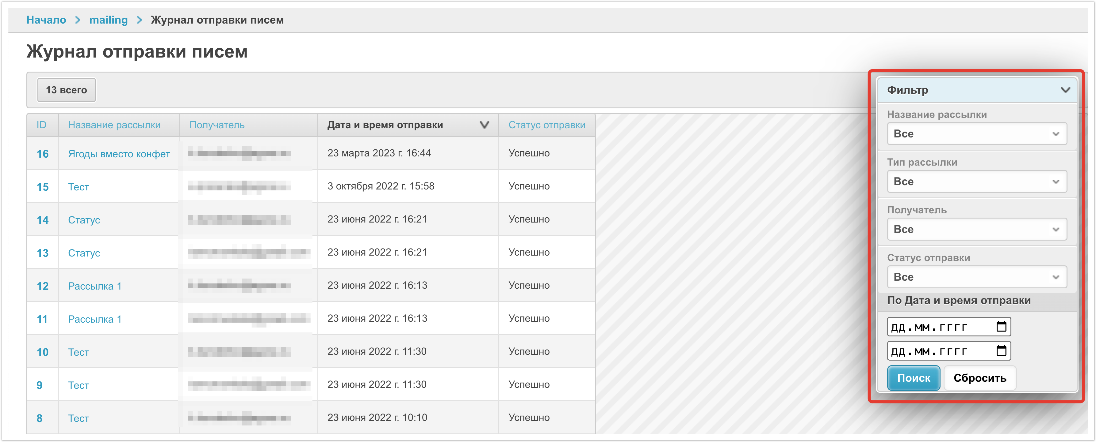Click the 13 всего counter button
Image resolution: width=1096 pixels, height=442 pixels.
pyautogui.click(x=66, y=90)
